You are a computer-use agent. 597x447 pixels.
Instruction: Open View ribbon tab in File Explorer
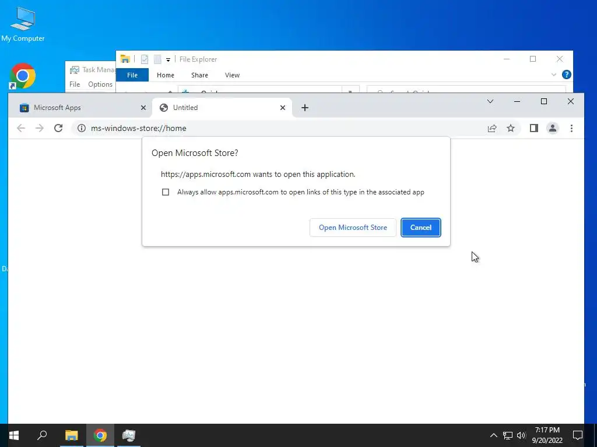click(x=232, y=75)
